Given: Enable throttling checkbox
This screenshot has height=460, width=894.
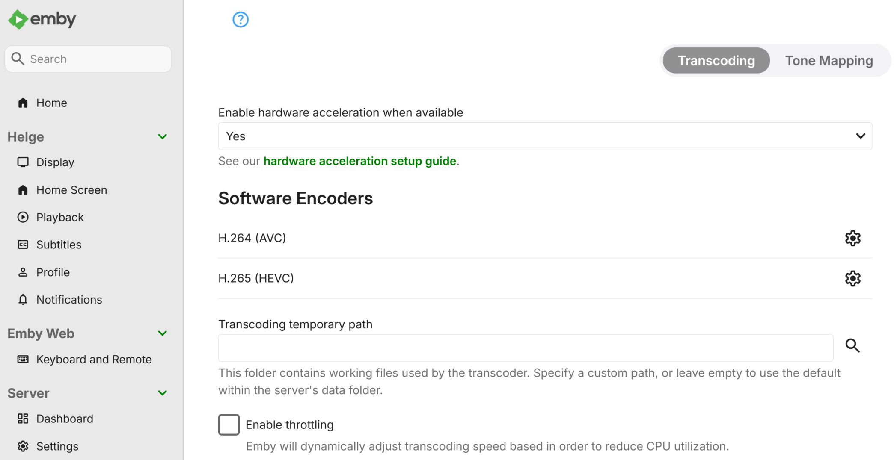Looking at the screenshot, I should click(229, 425).
